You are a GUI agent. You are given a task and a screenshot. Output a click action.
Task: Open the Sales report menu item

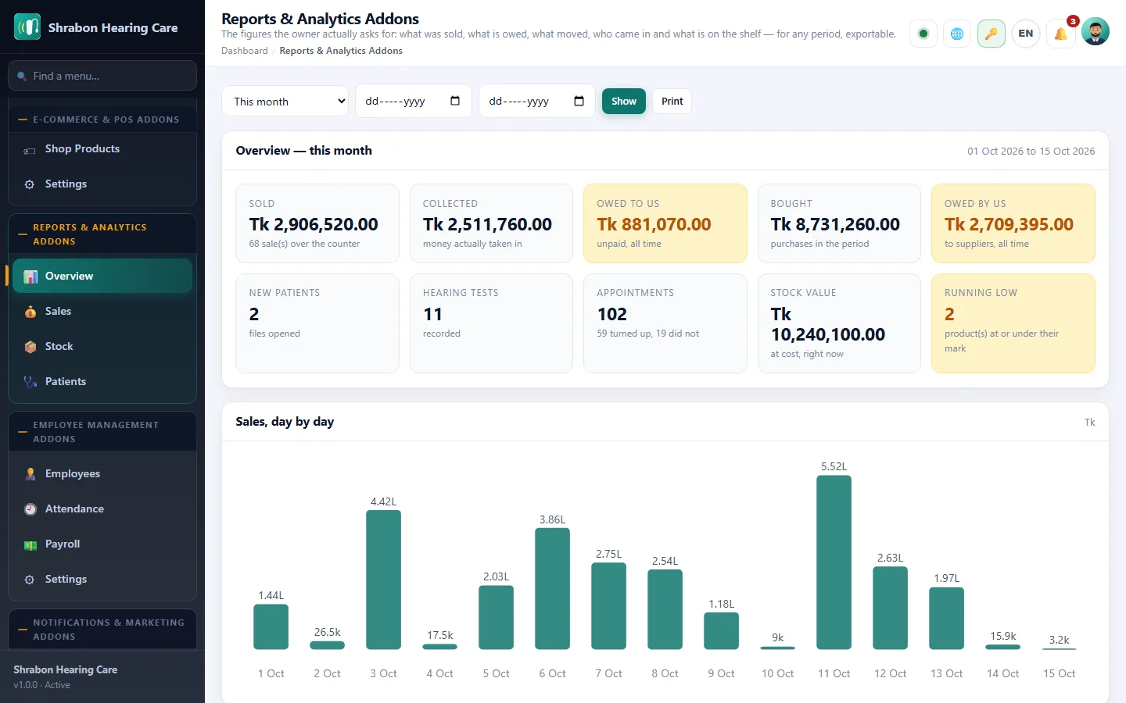(102, 312)
